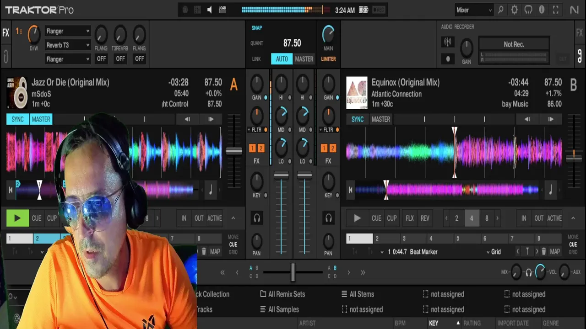Toggle MASTER on Deck A
This screenshot has width=586, height=329.
coord(41,119)
